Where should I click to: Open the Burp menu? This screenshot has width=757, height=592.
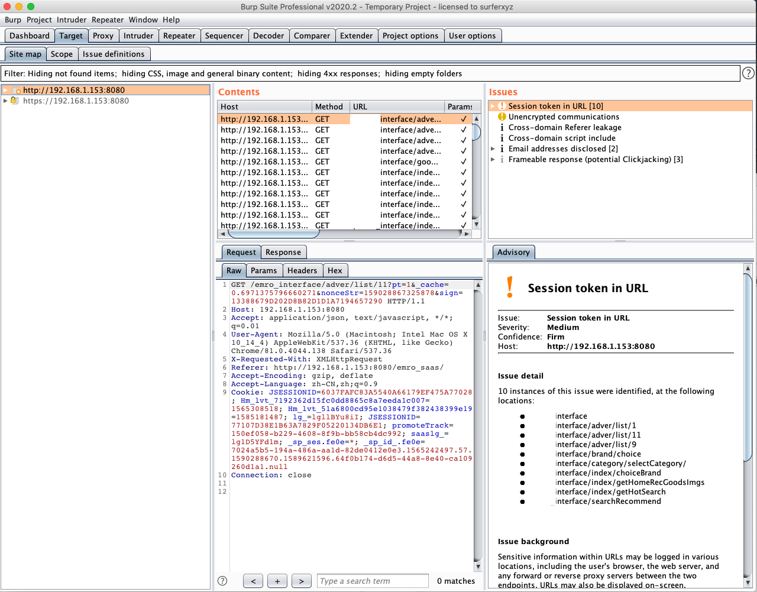(x=13, y=20)
